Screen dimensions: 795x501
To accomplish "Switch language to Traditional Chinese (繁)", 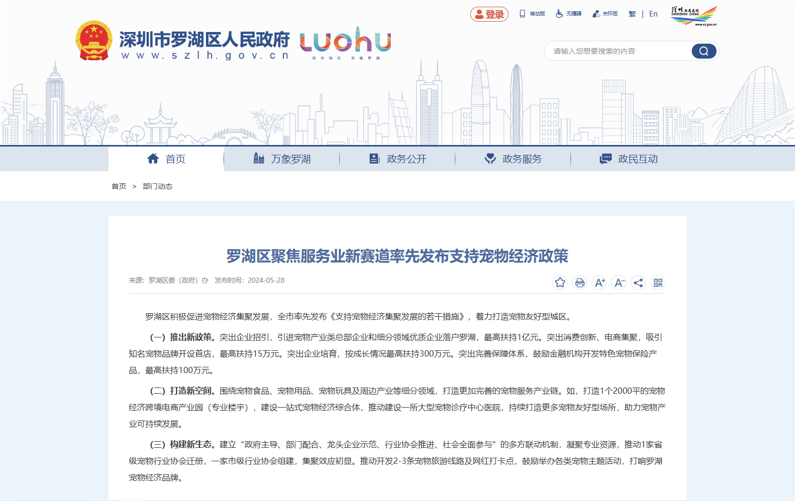I will point(632,14).
